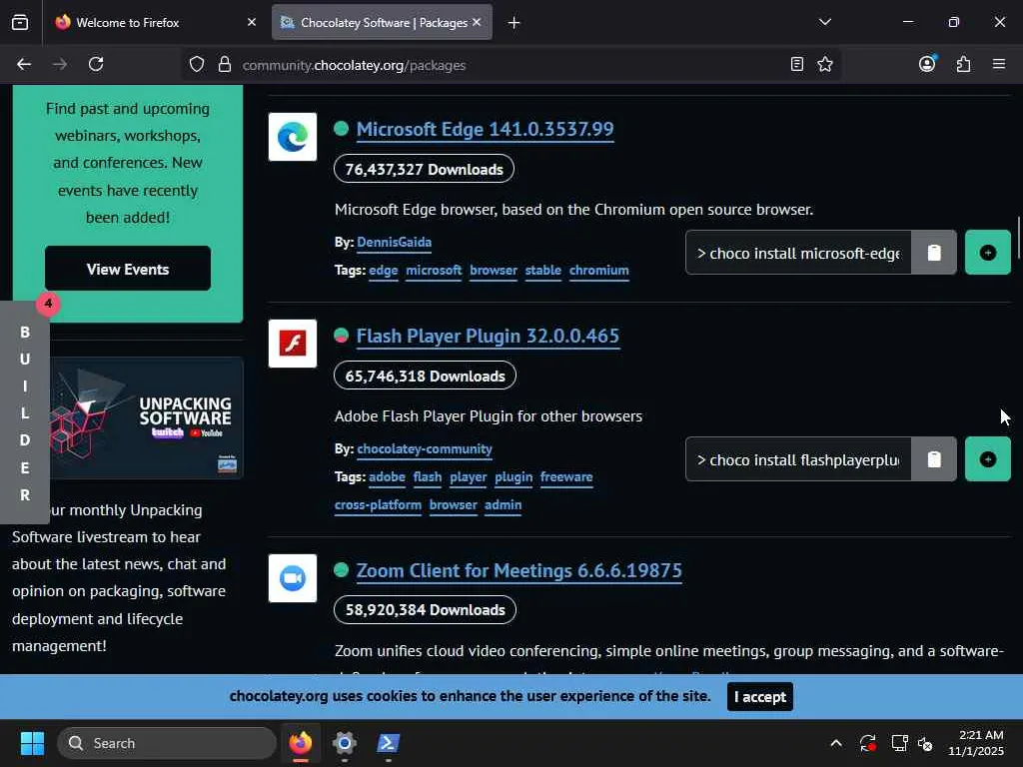Click the Zoom Client package logo
1023x767 pixels.
pyautogui.click(x=293, y=578)
